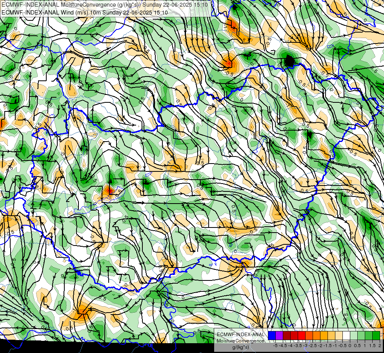This screenshot has width=384, height=353.
Task: Click the red-orange swatch between -3 and -2.5
Action: click(309, 335)
